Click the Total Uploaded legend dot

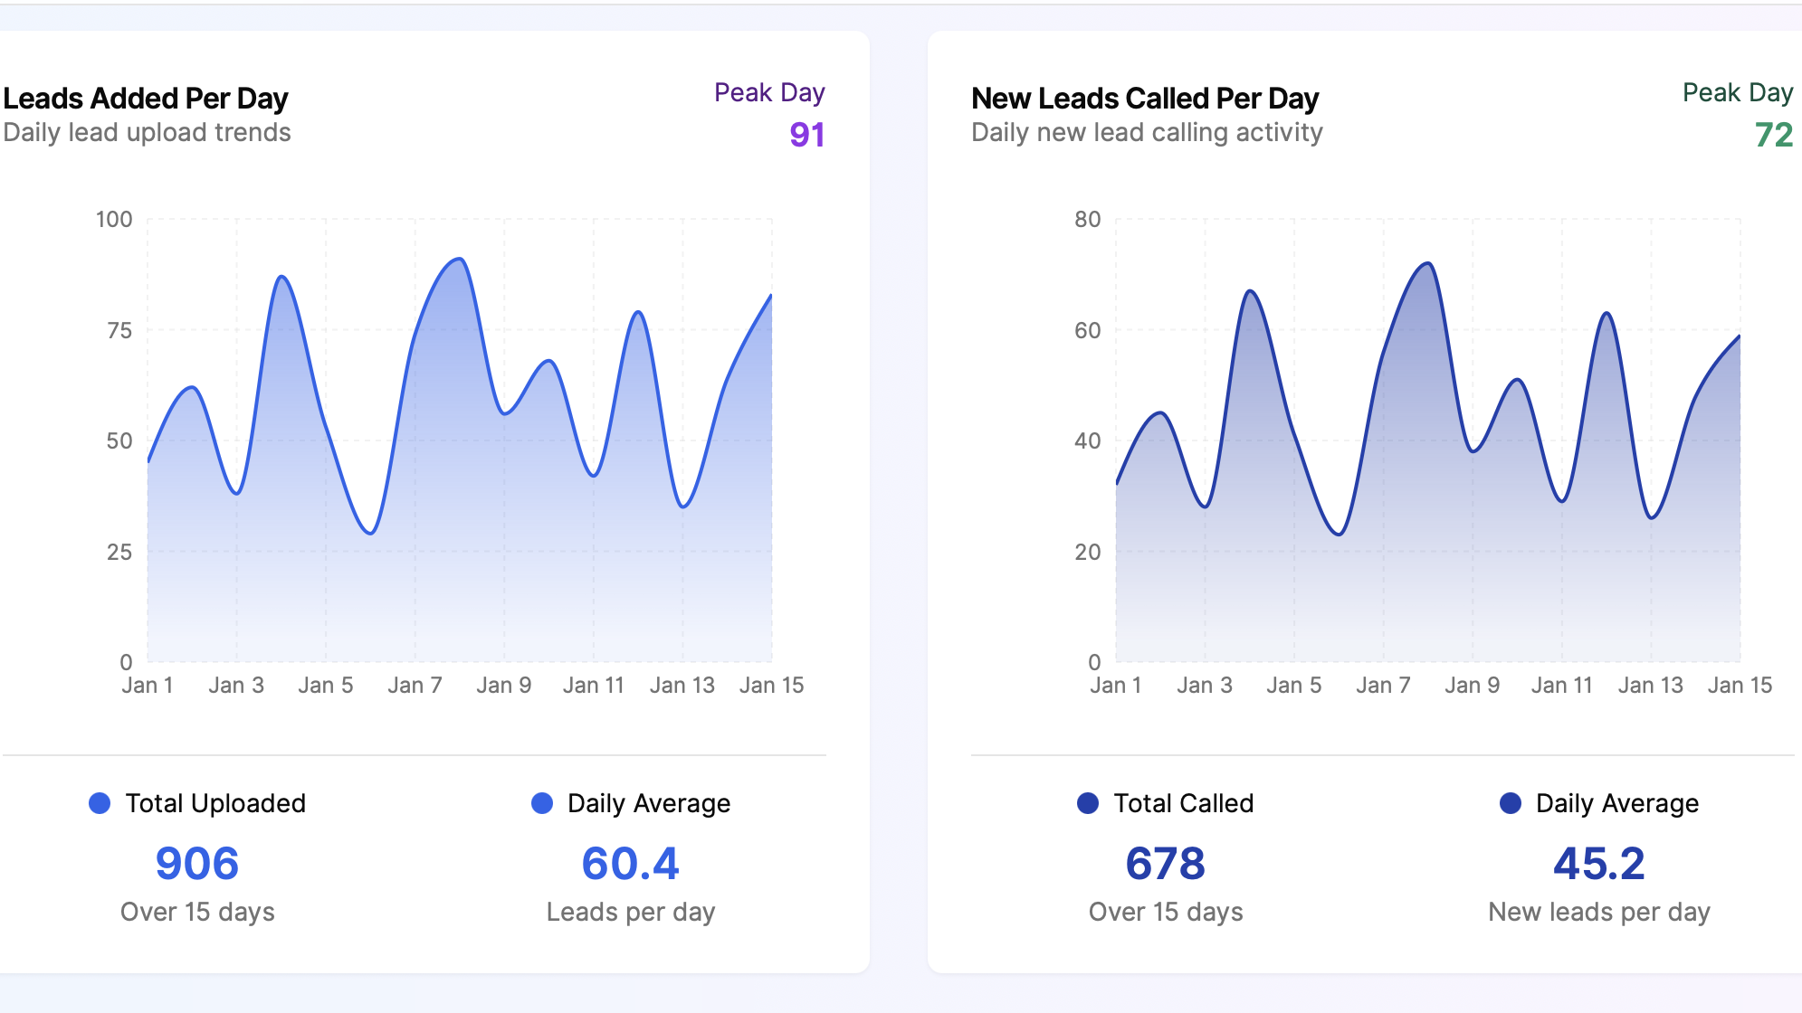click(x=100, y=803)
